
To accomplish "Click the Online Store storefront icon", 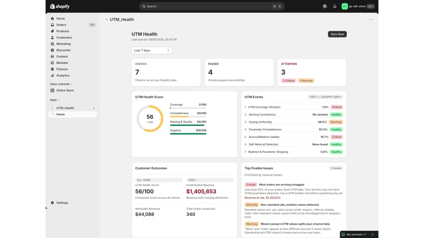I will (52, 90).
